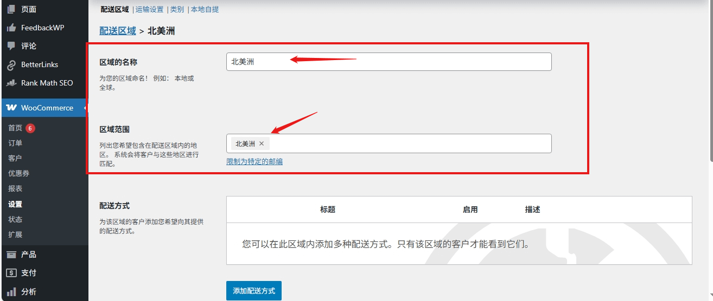
Task: Open the 状态 status submenu
Action: coord(15,219)
